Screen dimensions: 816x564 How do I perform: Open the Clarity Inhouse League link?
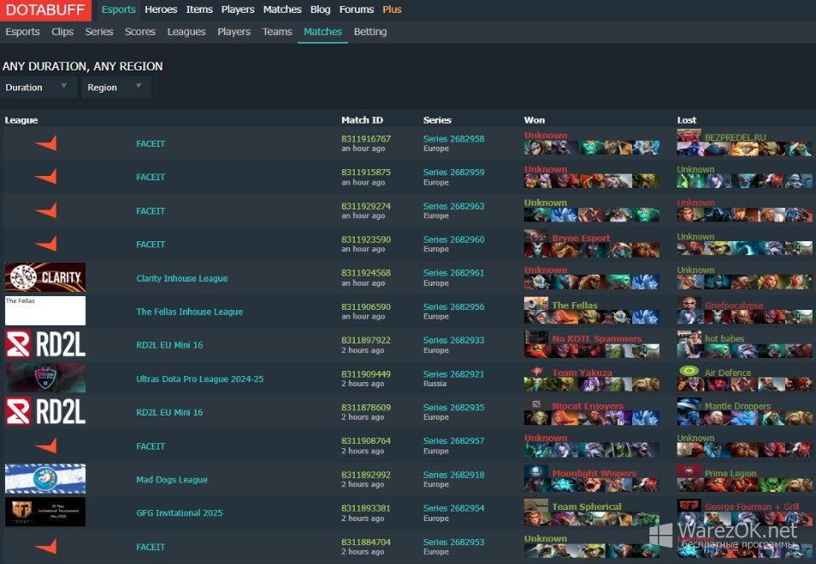click(x=181, y=278)
